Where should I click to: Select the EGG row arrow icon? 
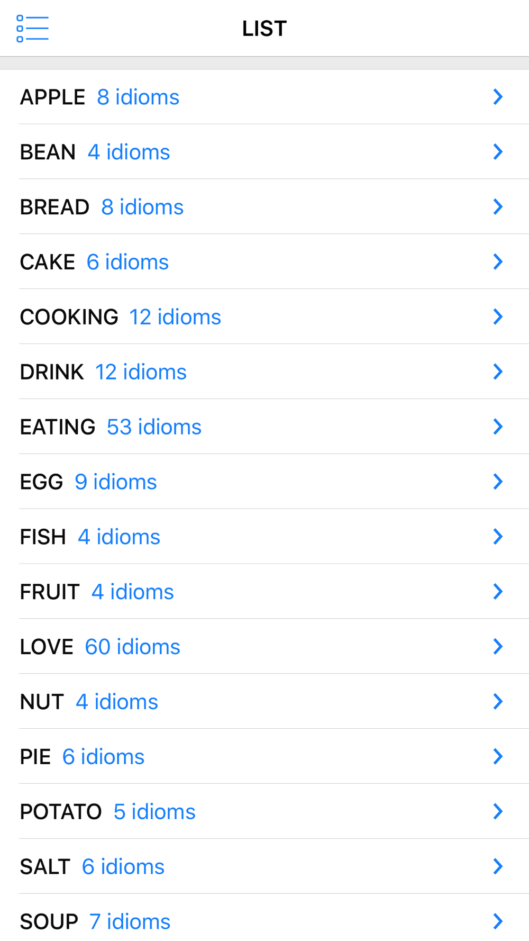[x=497, y=482]
